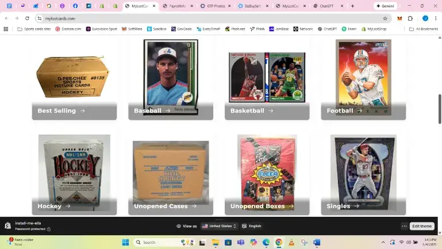Open File Explorer from the taskbar
442x249 pixels.
[x=216, y=242]
